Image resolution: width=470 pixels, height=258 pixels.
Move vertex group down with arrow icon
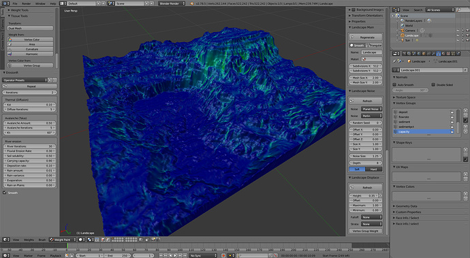[465, 131]
